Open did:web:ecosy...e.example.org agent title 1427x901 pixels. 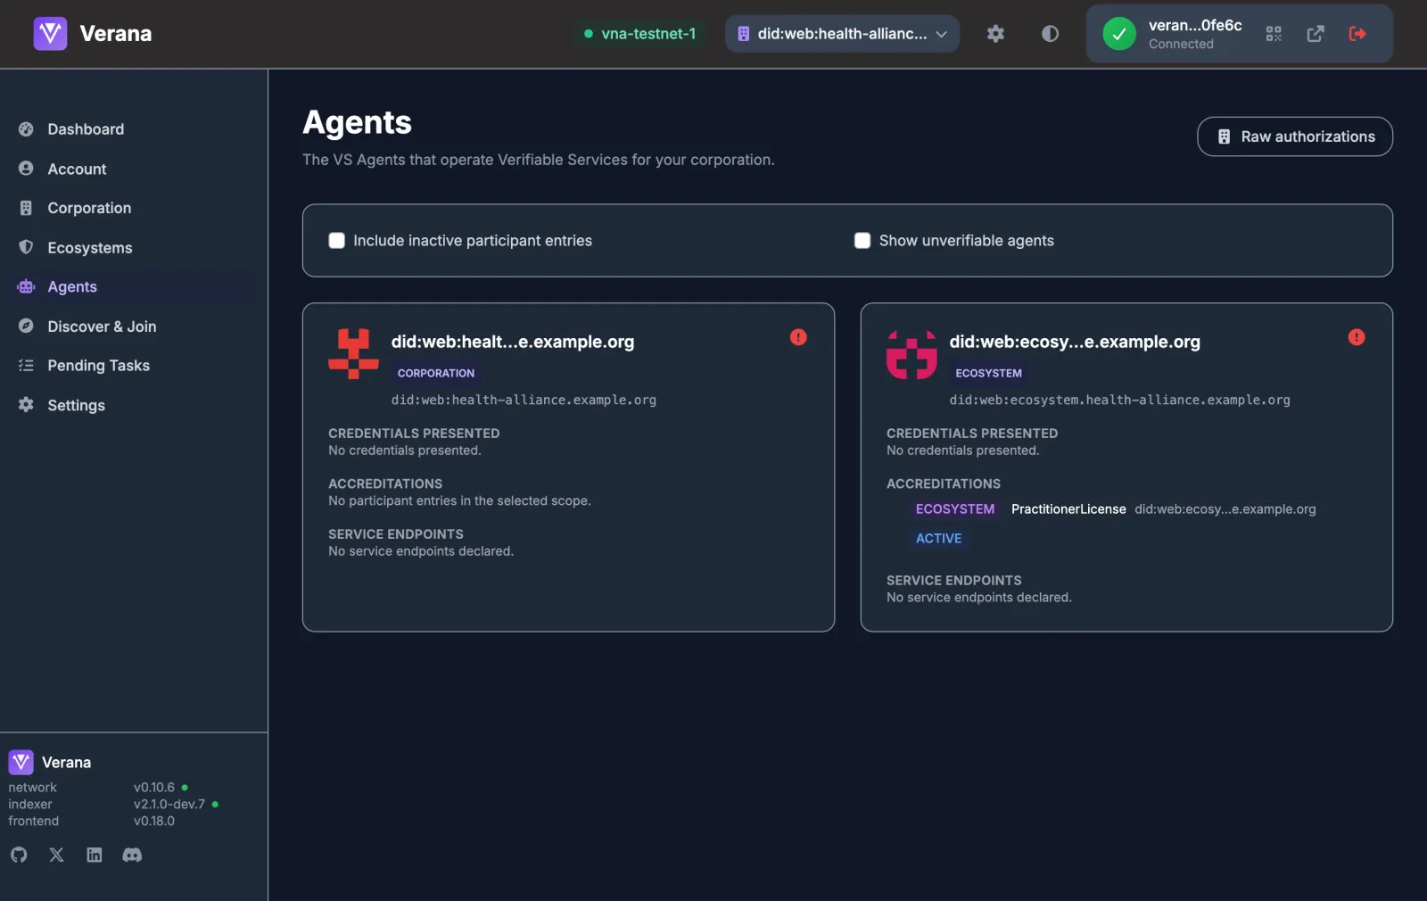[1075, 342]
